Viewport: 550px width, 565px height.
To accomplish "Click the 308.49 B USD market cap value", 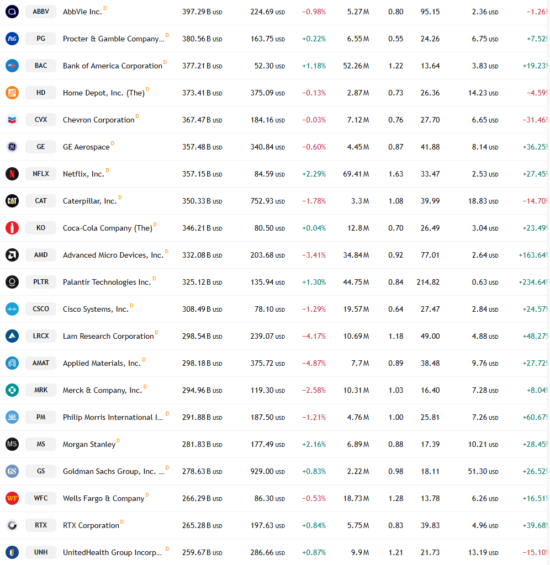I will [x=202, y=309].
